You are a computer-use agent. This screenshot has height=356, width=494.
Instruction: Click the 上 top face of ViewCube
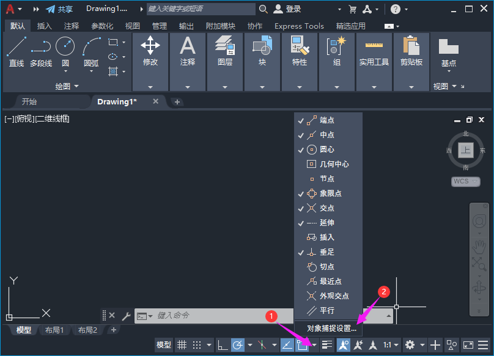pyautogui.click(x=466, y=150)
